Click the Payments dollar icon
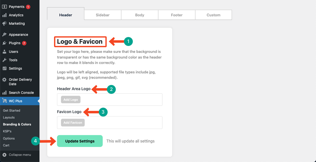The width and height of the screenshot is (316, 162). pos(5,7)
